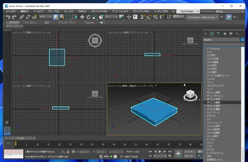Toggle the Percent Snap button
The height and width of the screenshot is (162, 248).
[155, 17]
